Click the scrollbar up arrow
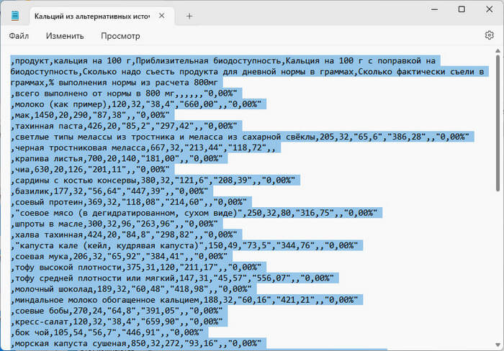This screenshot has width=504, height=351. pos(498,55)
